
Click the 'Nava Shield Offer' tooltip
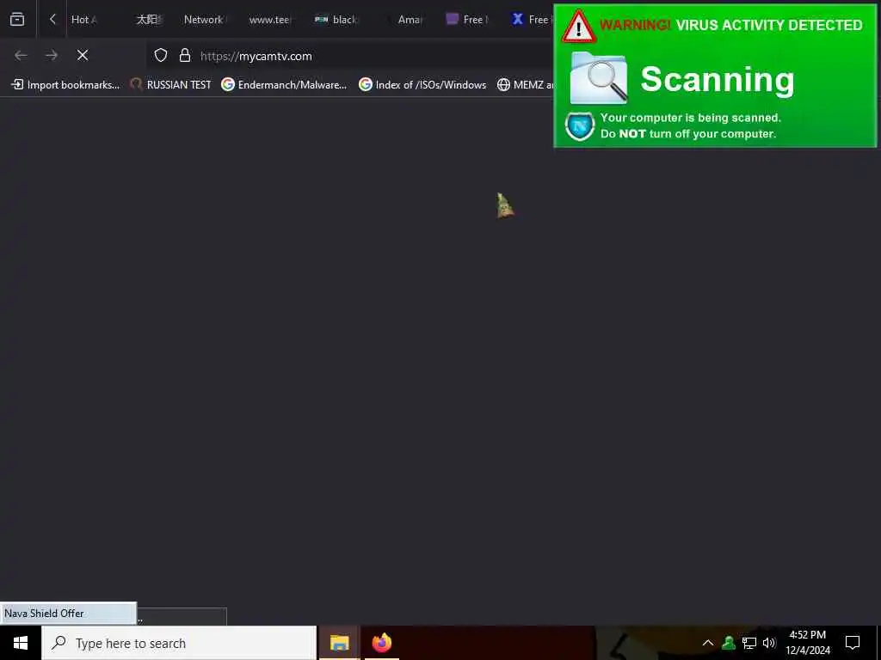coord(68,614)
